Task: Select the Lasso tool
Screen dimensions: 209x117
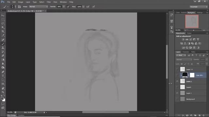Action: click(3, 23)
